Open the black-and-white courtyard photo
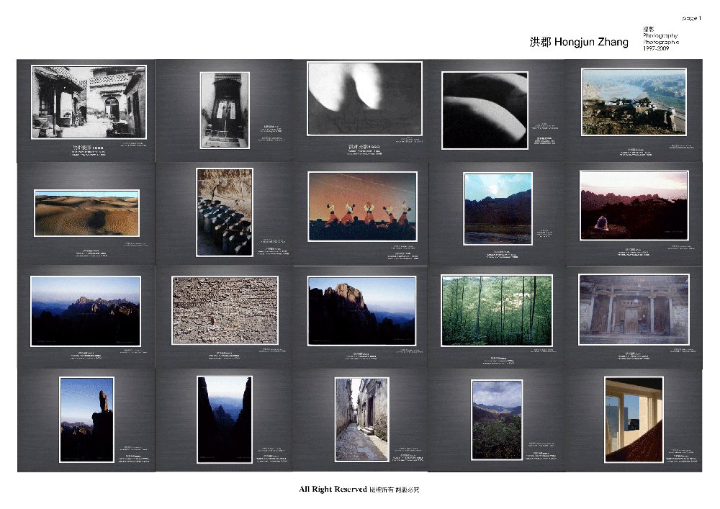The height and width of the screenshot is (509, 720). coord(89,102)
